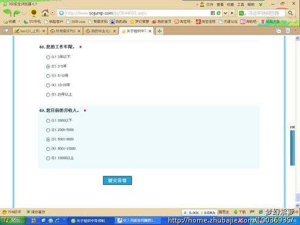Open the 查看 menu
This screenshot has width=300, height=225.
tap(220, 4)
